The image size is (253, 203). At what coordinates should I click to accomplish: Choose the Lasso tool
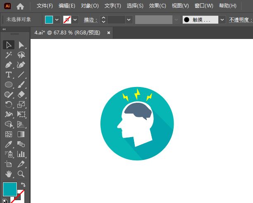point(21,55)
